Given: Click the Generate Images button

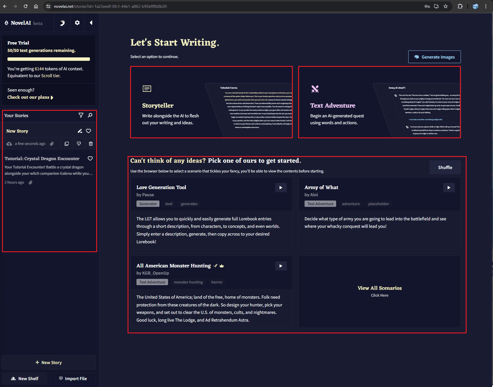Looking at the screenshot, I should [434, 57].
